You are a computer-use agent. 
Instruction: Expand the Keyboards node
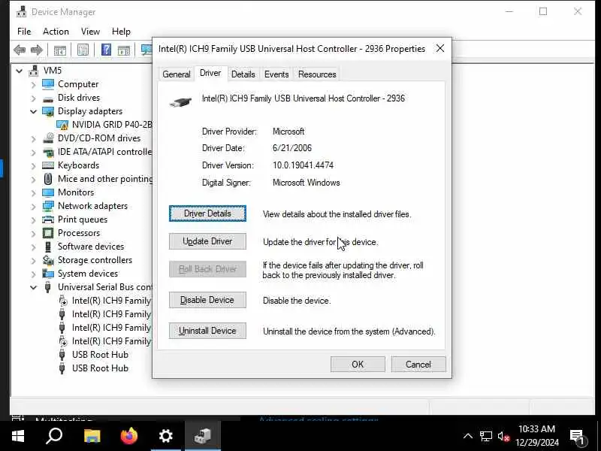click(33, 165)
